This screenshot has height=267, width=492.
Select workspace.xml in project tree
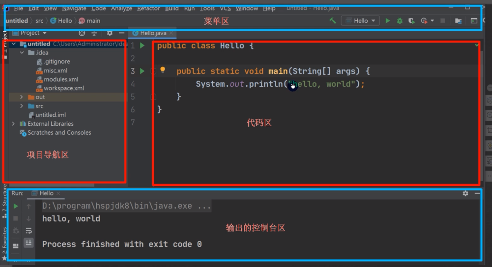60,88
